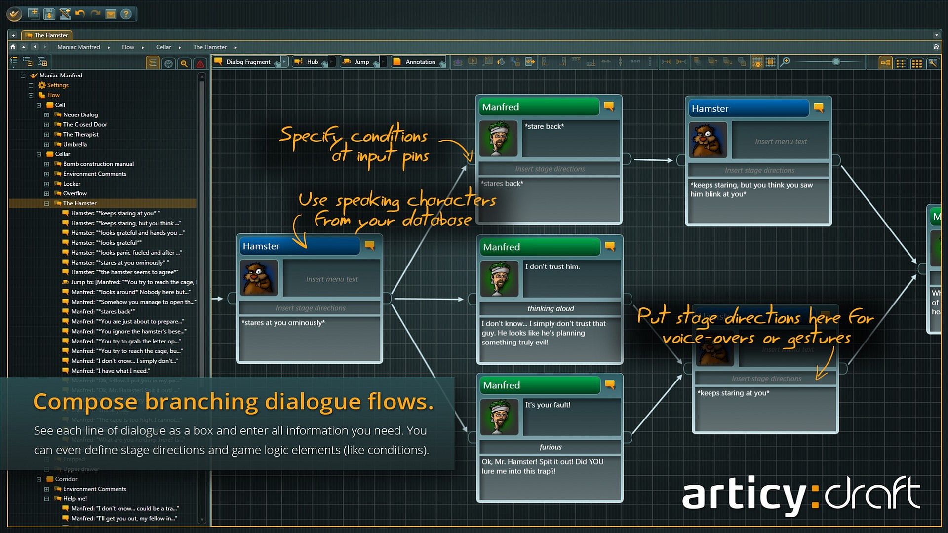Click the Undo arrow icon

[x=80, y=14]
